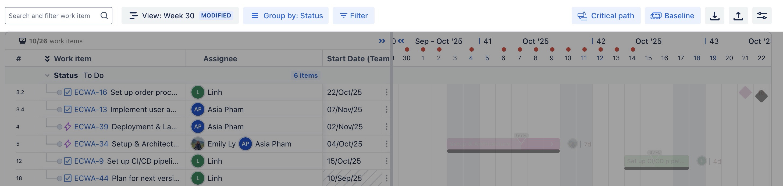Toggle the Baseline display

coord(672,16)
